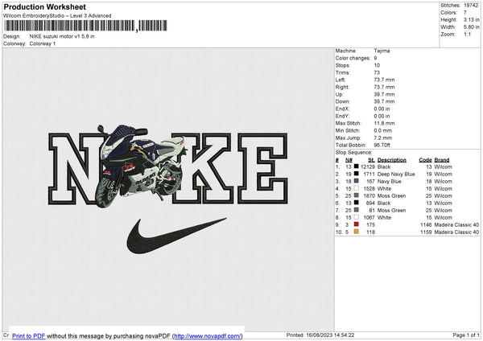Click the white swatch in stop 8
Viewport: 483px width, 341px height.
(x=357, y=217)
